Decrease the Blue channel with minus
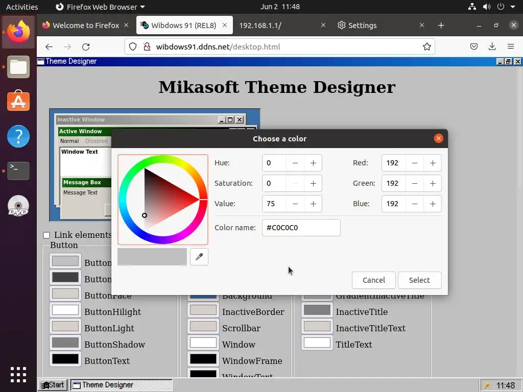Image resolution: width=523 pixels, height=392 pixels. point(415,204)
